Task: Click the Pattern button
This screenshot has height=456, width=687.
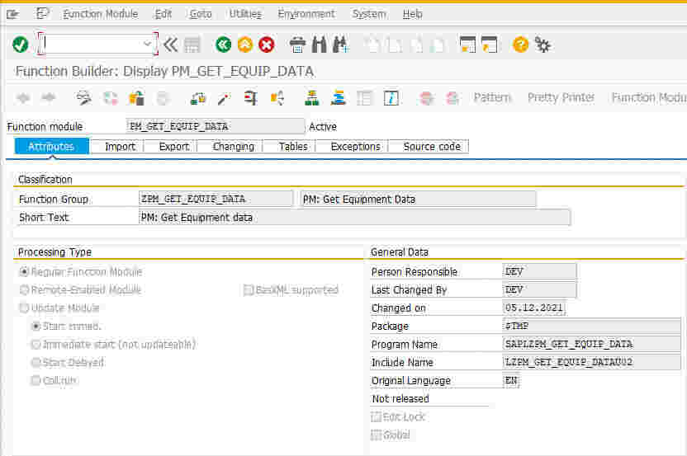Action: pyautogui.click(x=491, y=97)
